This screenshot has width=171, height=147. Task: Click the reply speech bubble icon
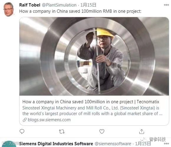(x=22, y=131)
